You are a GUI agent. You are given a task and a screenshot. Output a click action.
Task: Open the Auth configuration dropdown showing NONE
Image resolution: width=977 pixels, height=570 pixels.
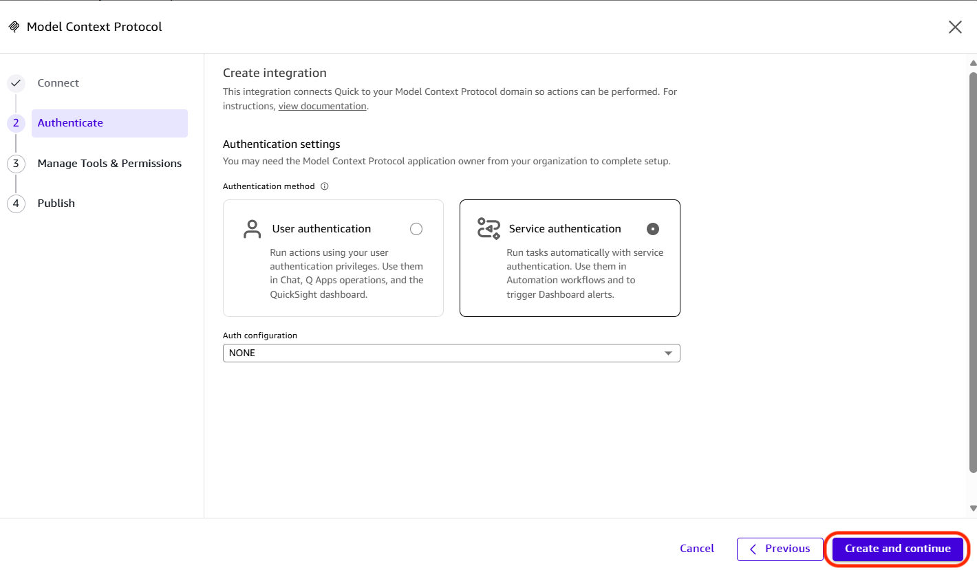(451, 353)
